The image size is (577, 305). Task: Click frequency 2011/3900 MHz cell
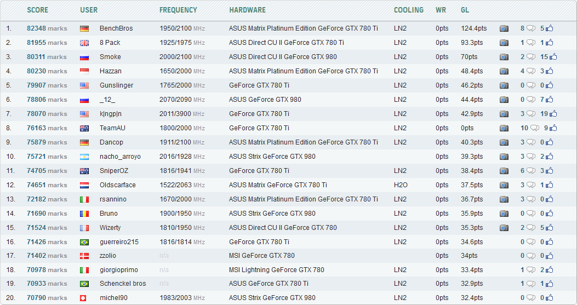click(182, 114)
